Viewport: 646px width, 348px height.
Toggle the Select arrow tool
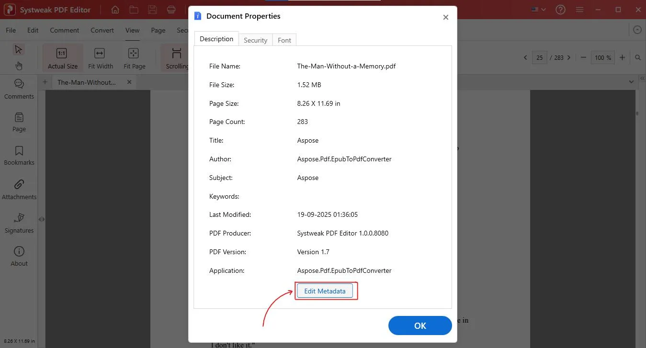click(19, 49)
